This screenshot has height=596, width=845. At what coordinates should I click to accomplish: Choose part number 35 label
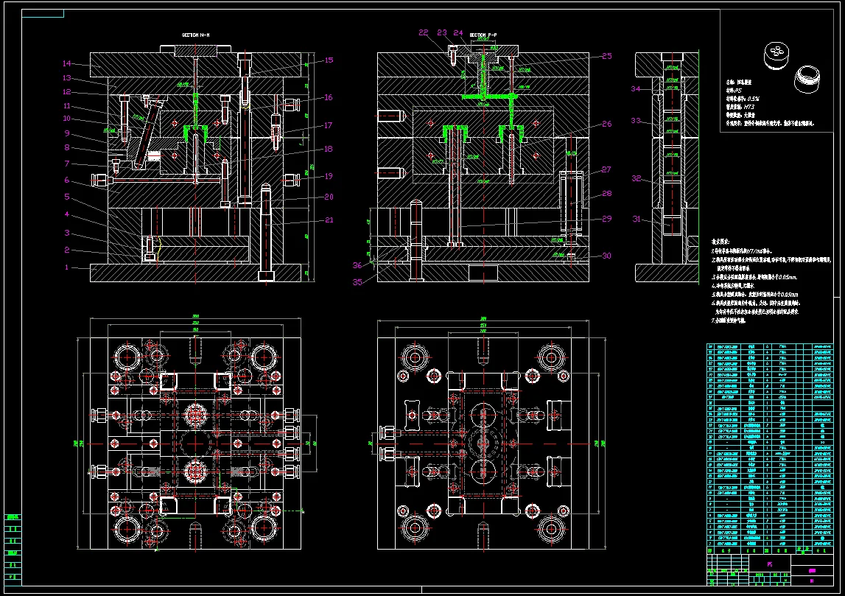click(x=357, y=282)
